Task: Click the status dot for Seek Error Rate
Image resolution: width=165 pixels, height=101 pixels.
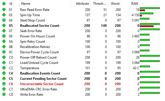Action: tap(4, 31)
